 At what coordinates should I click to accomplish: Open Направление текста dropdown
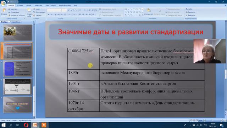click(x=108, y=9)
